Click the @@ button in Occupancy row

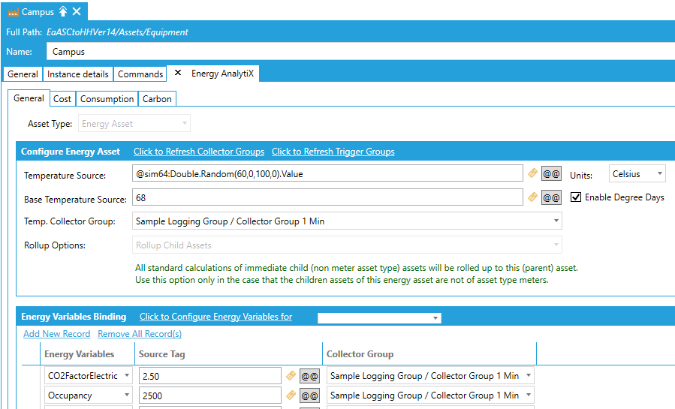click(x=309, y=395)
